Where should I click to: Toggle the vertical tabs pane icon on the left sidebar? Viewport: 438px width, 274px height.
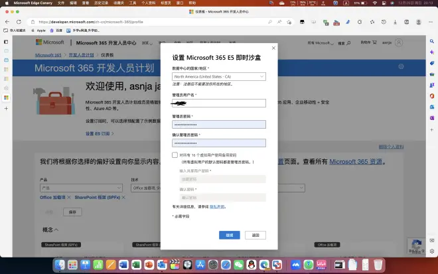[6, 42]
